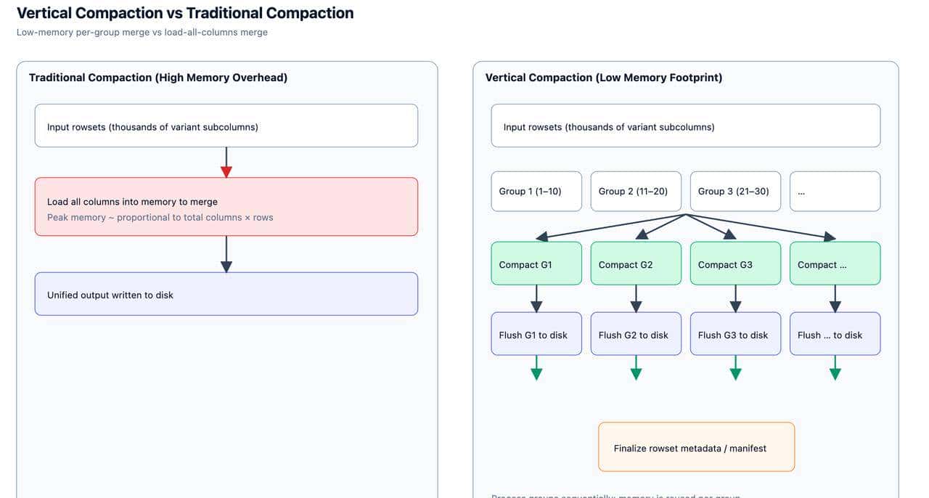Click Input rowsets box under Traditional Compaction
Viewport: 929px width, 498px height.
pyautogui.click(x=226, y=126)
